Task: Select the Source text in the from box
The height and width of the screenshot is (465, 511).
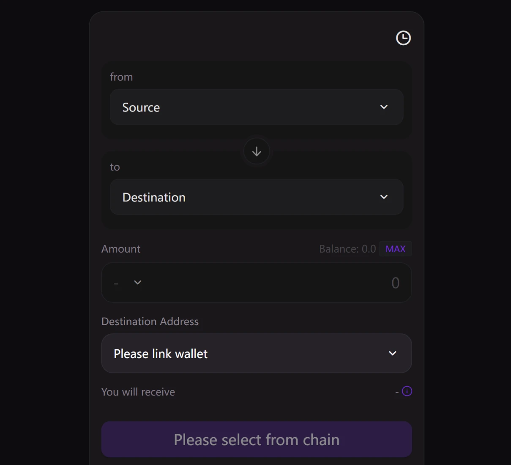Action: tap(141, 108)
